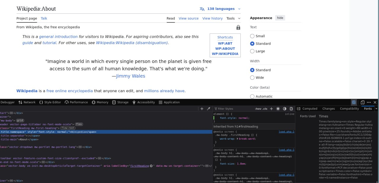Open the Storage panel

(x=120, y=102)
